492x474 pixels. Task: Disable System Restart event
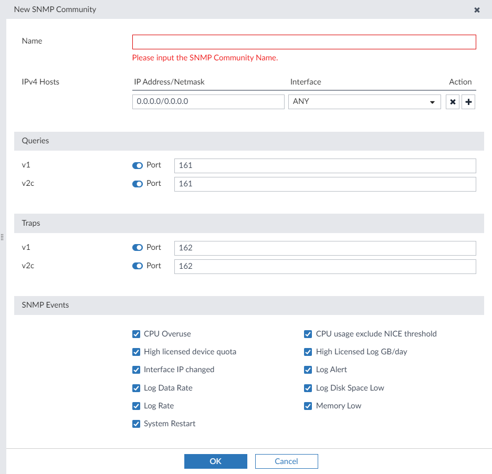point(136,424)
